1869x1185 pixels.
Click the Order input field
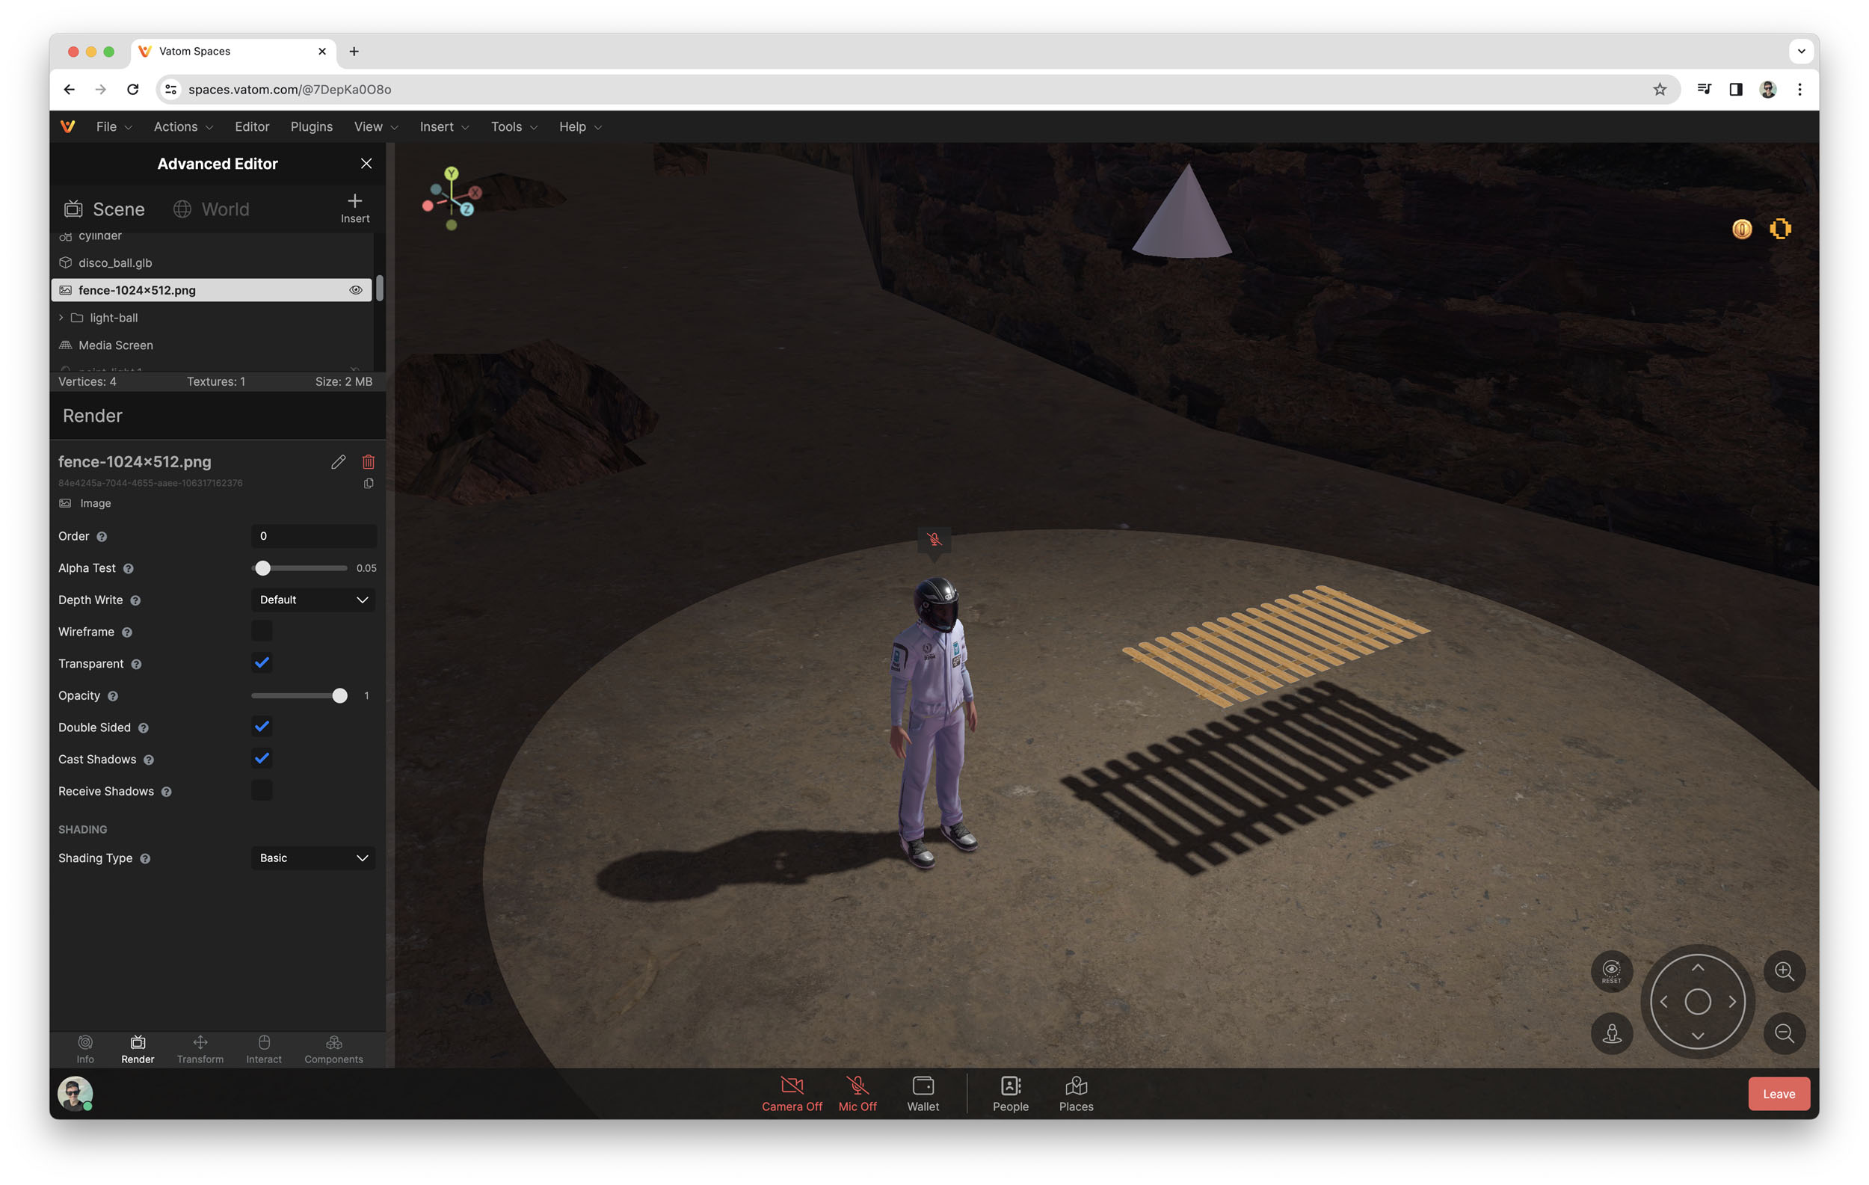[x=313, y=536]
